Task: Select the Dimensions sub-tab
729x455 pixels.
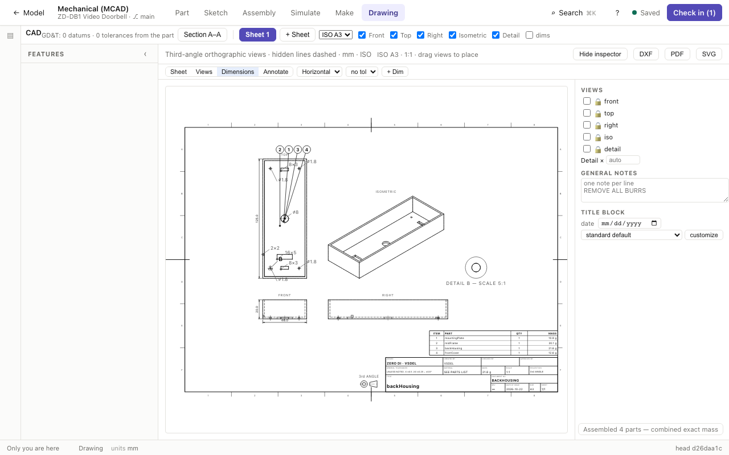Action: coord(237,72)
